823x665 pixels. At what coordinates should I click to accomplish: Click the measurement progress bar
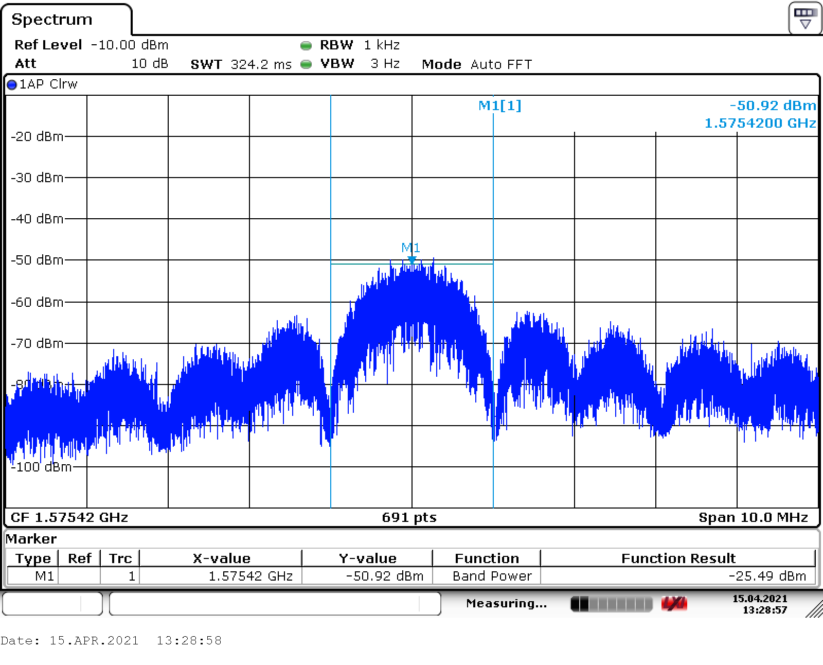(612, 603)
